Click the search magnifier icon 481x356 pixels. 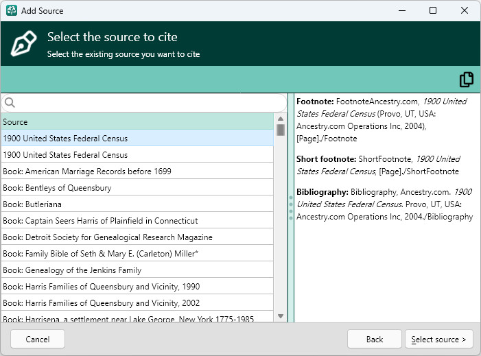click(x=10, y=102)
